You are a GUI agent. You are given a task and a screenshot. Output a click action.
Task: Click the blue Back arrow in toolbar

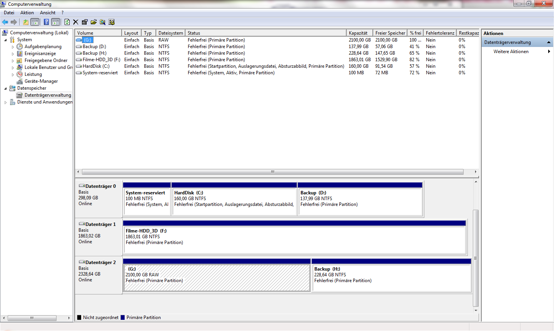click(5, 22)
